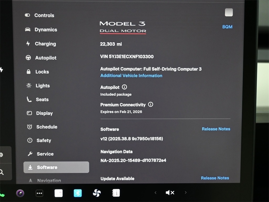Click info icon next to Autopilot
The height and width of the screenshot is (202, 269).
coord(125,87)
